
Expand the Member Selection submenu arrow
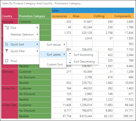(37, 34)
